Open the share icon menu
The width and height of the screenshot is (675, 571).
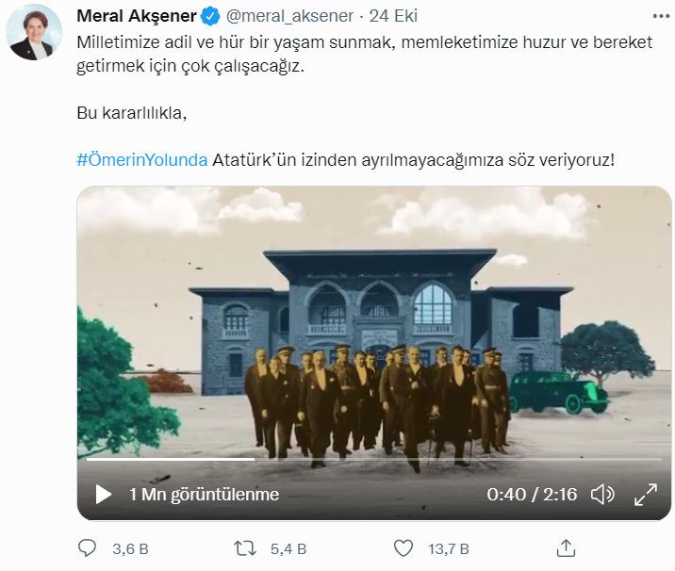click(566, 547)
